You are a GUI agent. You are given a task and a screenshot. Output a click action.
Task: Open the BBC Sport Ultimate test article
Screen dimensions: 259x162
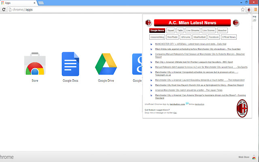point(194,62)
